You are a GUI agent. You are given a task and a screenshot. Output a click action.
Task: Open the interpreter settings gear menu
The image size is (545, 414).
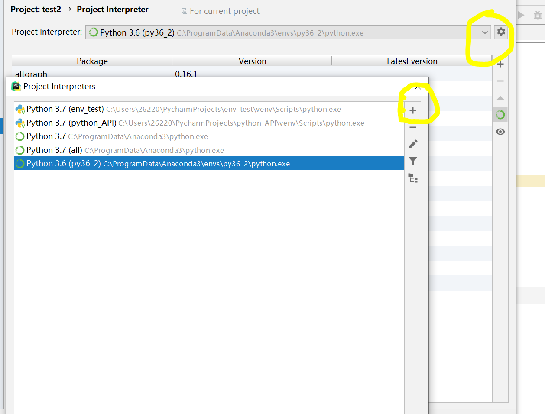(x=501, y=32)
